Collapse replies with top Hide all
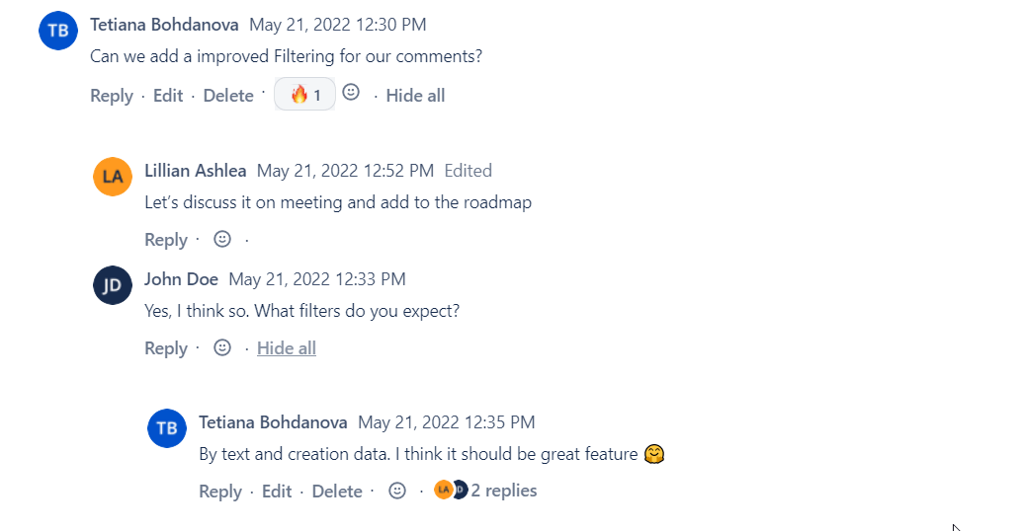 [x=415, y=96]
